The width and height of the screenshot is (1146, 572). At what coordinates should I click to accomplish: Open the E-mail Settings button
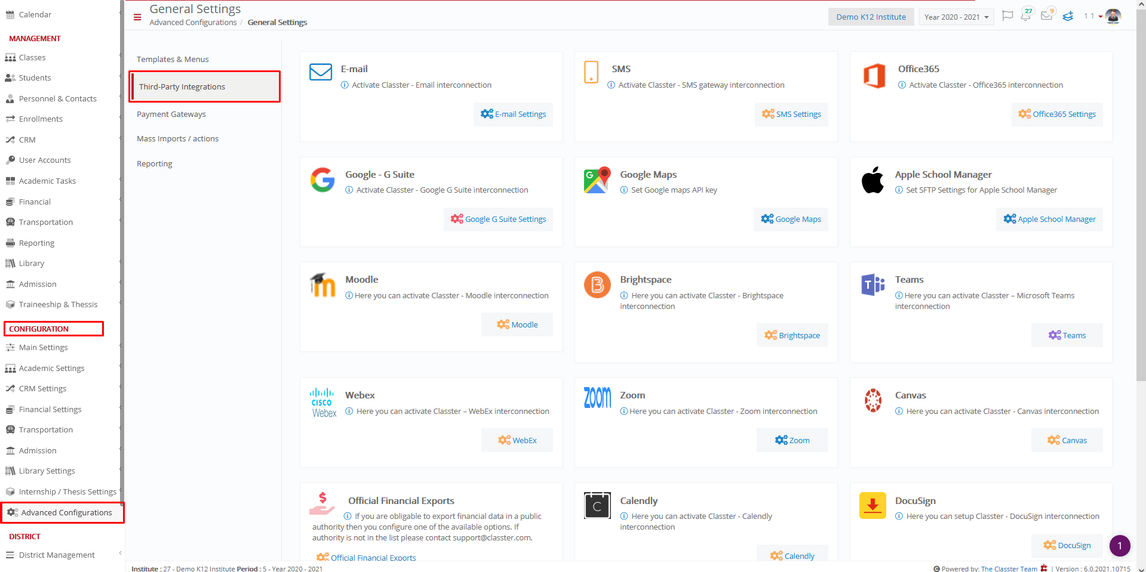point(514,114)
